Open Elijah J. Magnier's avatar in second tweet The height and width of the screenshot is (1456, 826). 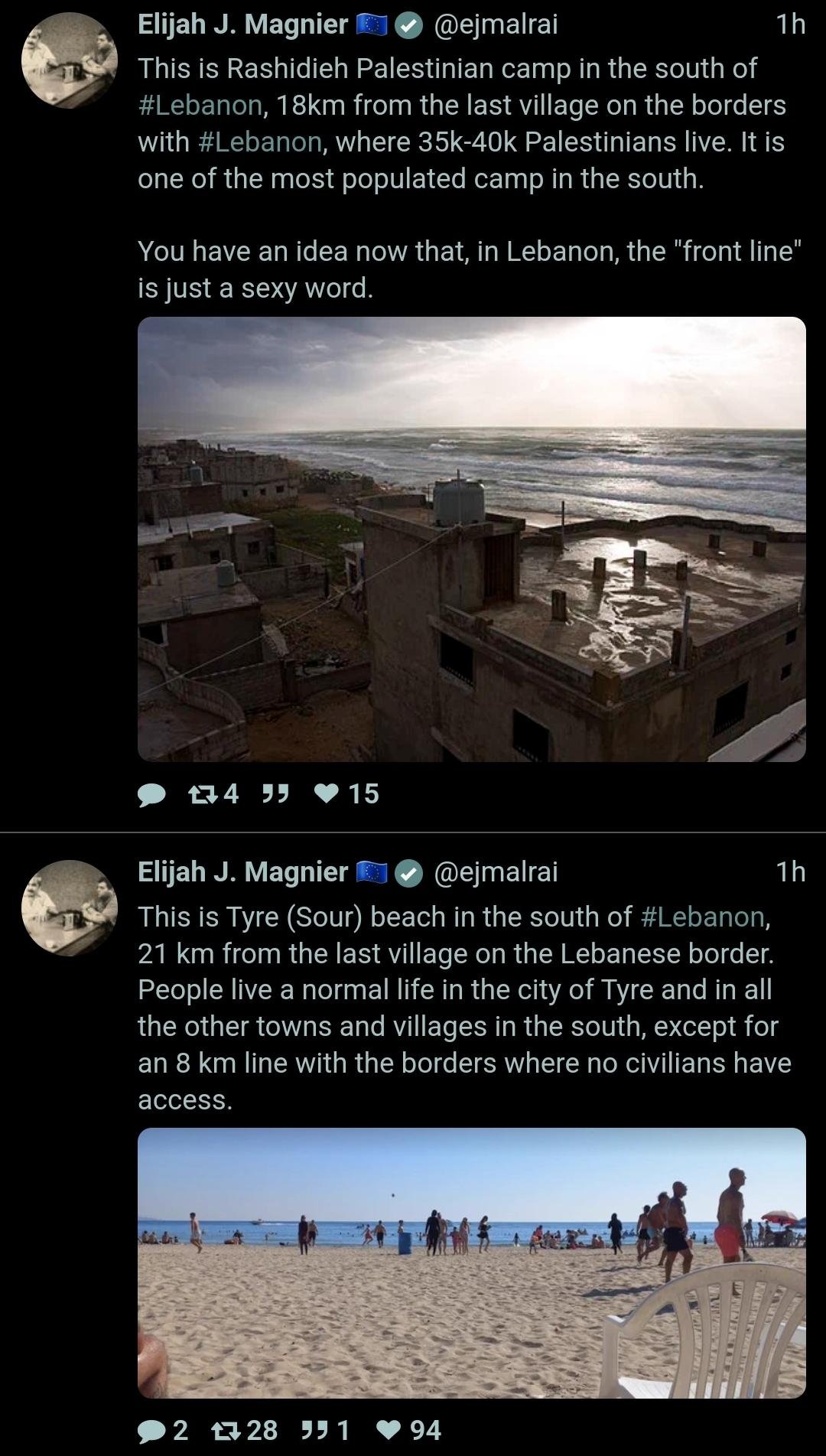click(x=70, y=908)
